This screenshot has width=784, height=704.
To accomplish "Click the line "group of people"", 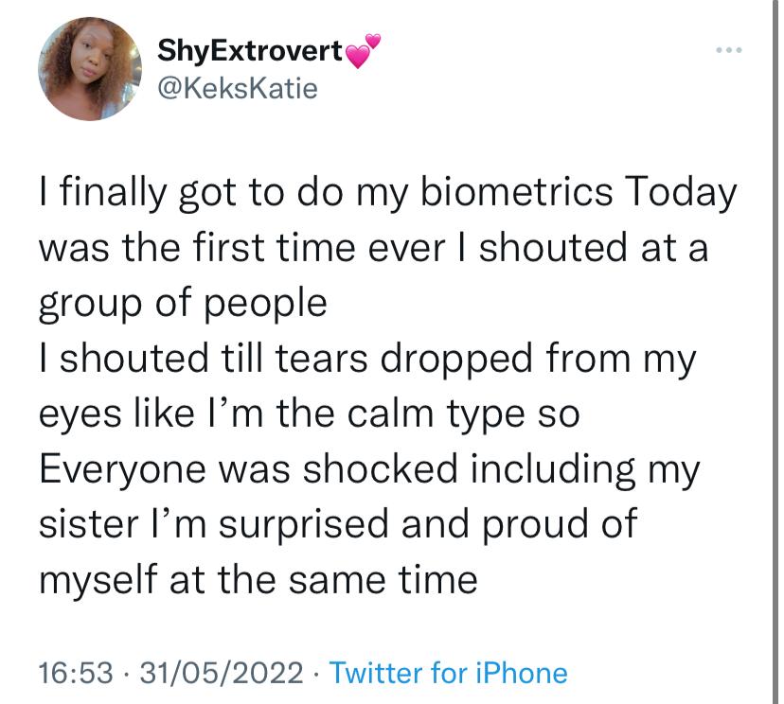I will [183, 305].
